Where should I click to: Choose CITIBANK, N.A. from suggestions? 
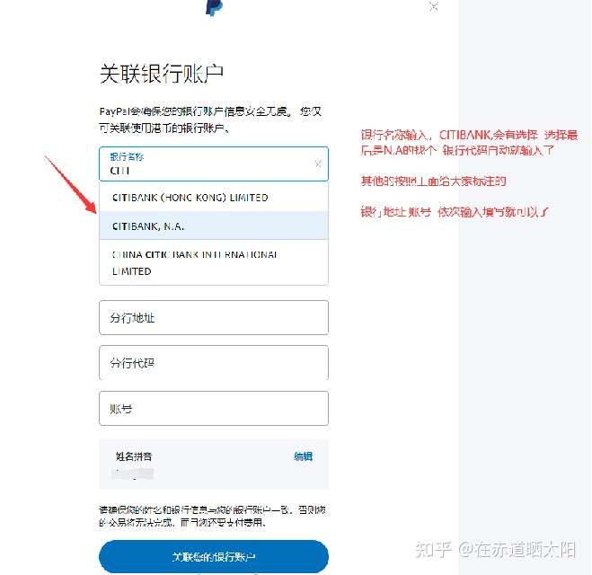214,226
